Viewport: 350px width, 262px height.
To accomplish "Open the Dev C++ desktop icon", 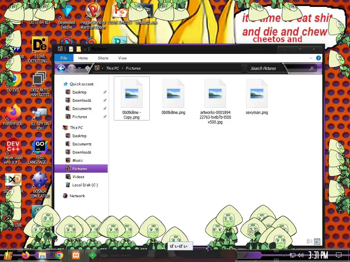I will click(13, 151).
